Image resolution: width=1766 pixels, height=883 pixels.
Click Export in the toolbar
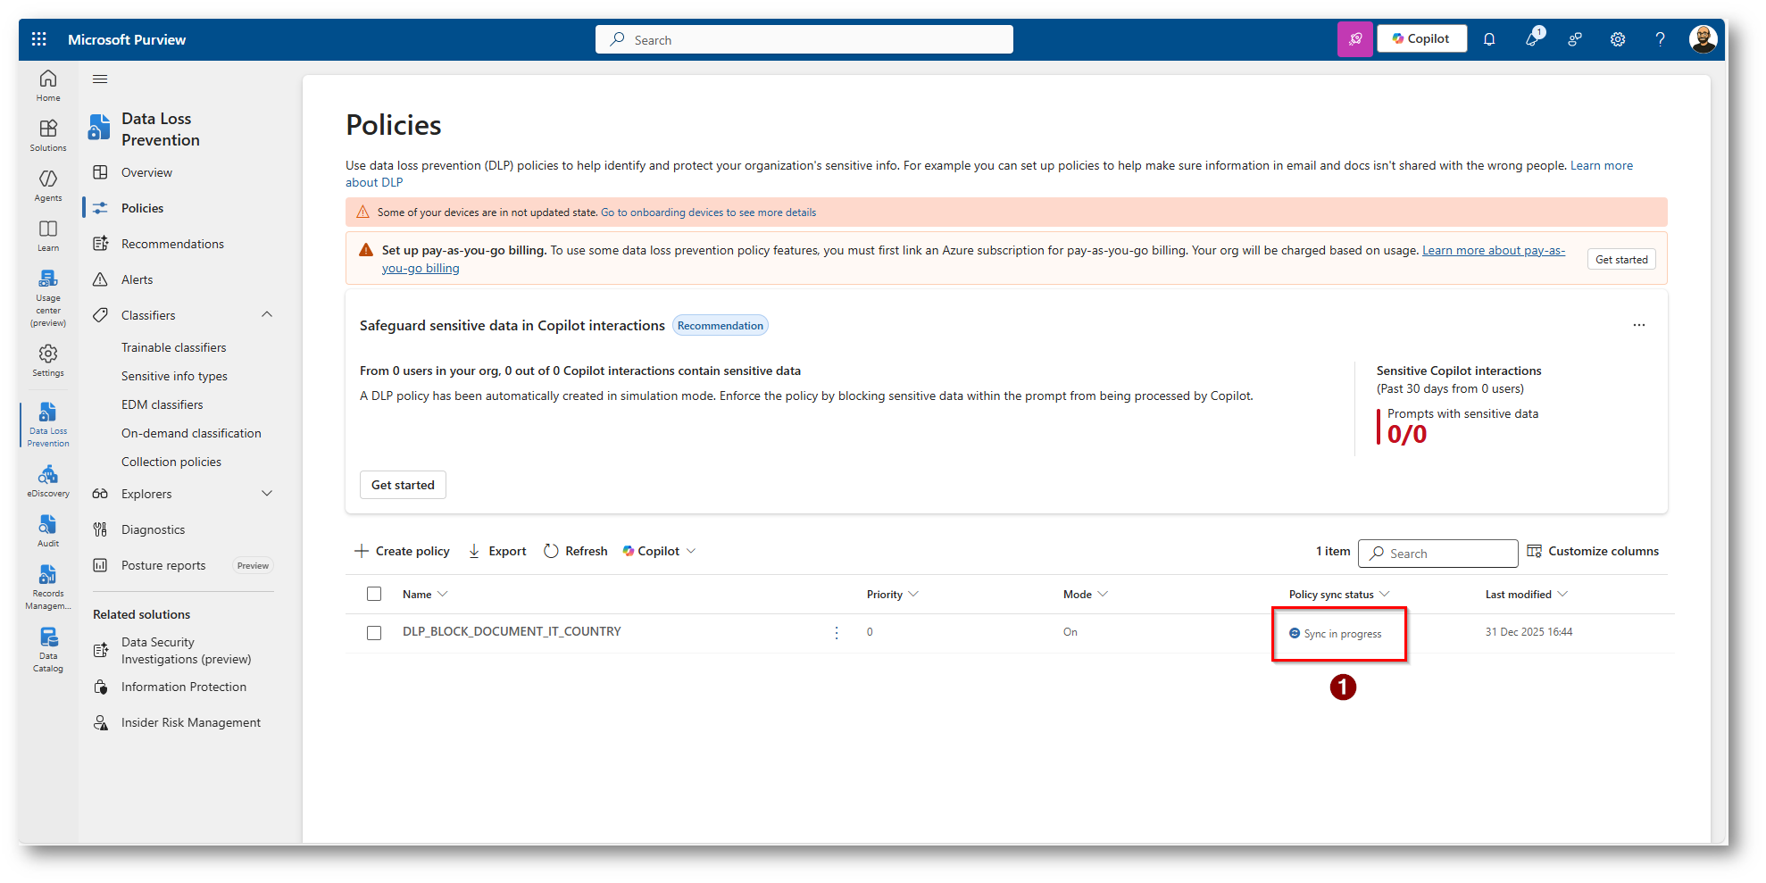(497, 551)
